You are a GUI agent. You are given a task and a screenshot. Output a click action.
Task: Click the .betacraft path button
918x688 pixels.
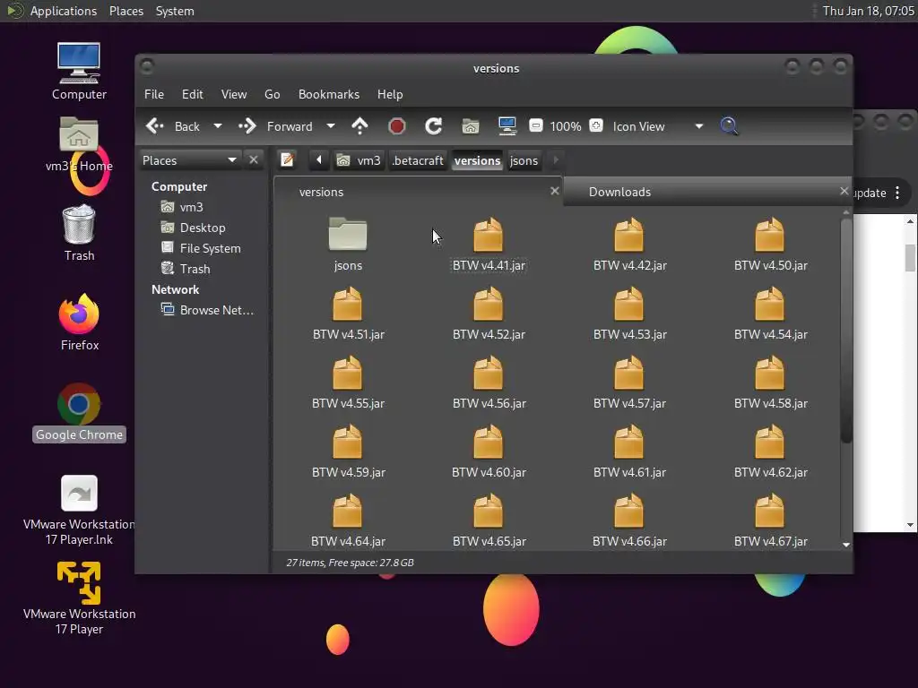(418, 160)
